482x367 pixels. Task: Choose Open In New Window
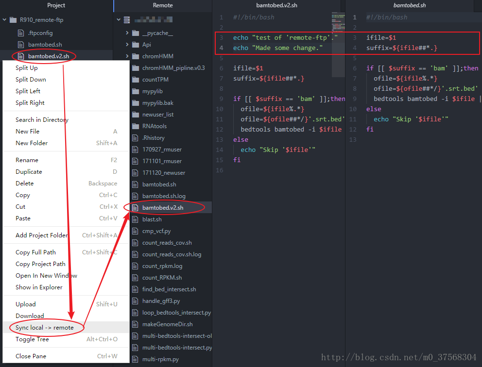tap(66, 275)
